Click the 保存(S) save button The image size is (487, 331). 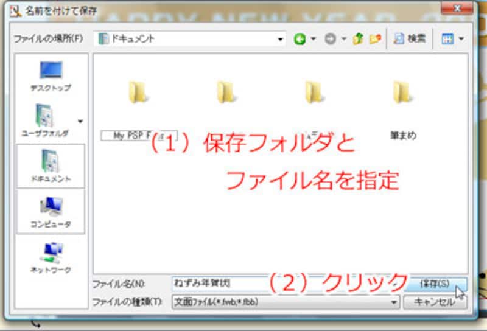pos(435,284)
